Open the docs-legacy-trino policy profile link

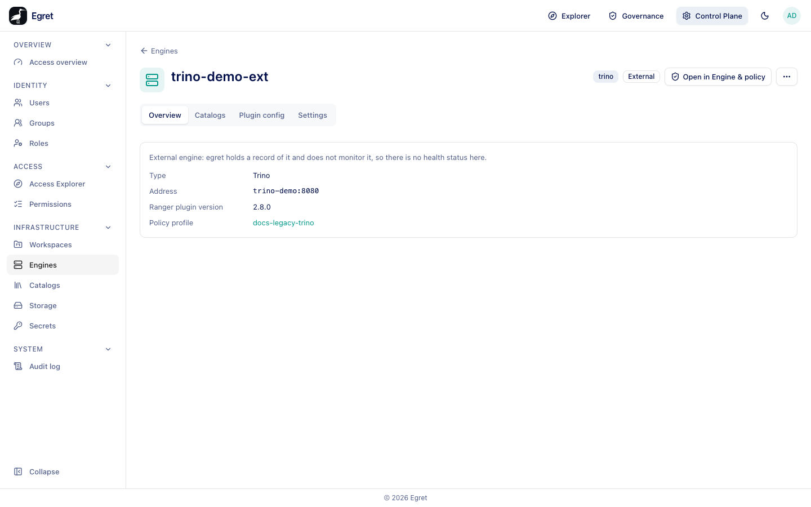tap(283, 223)
